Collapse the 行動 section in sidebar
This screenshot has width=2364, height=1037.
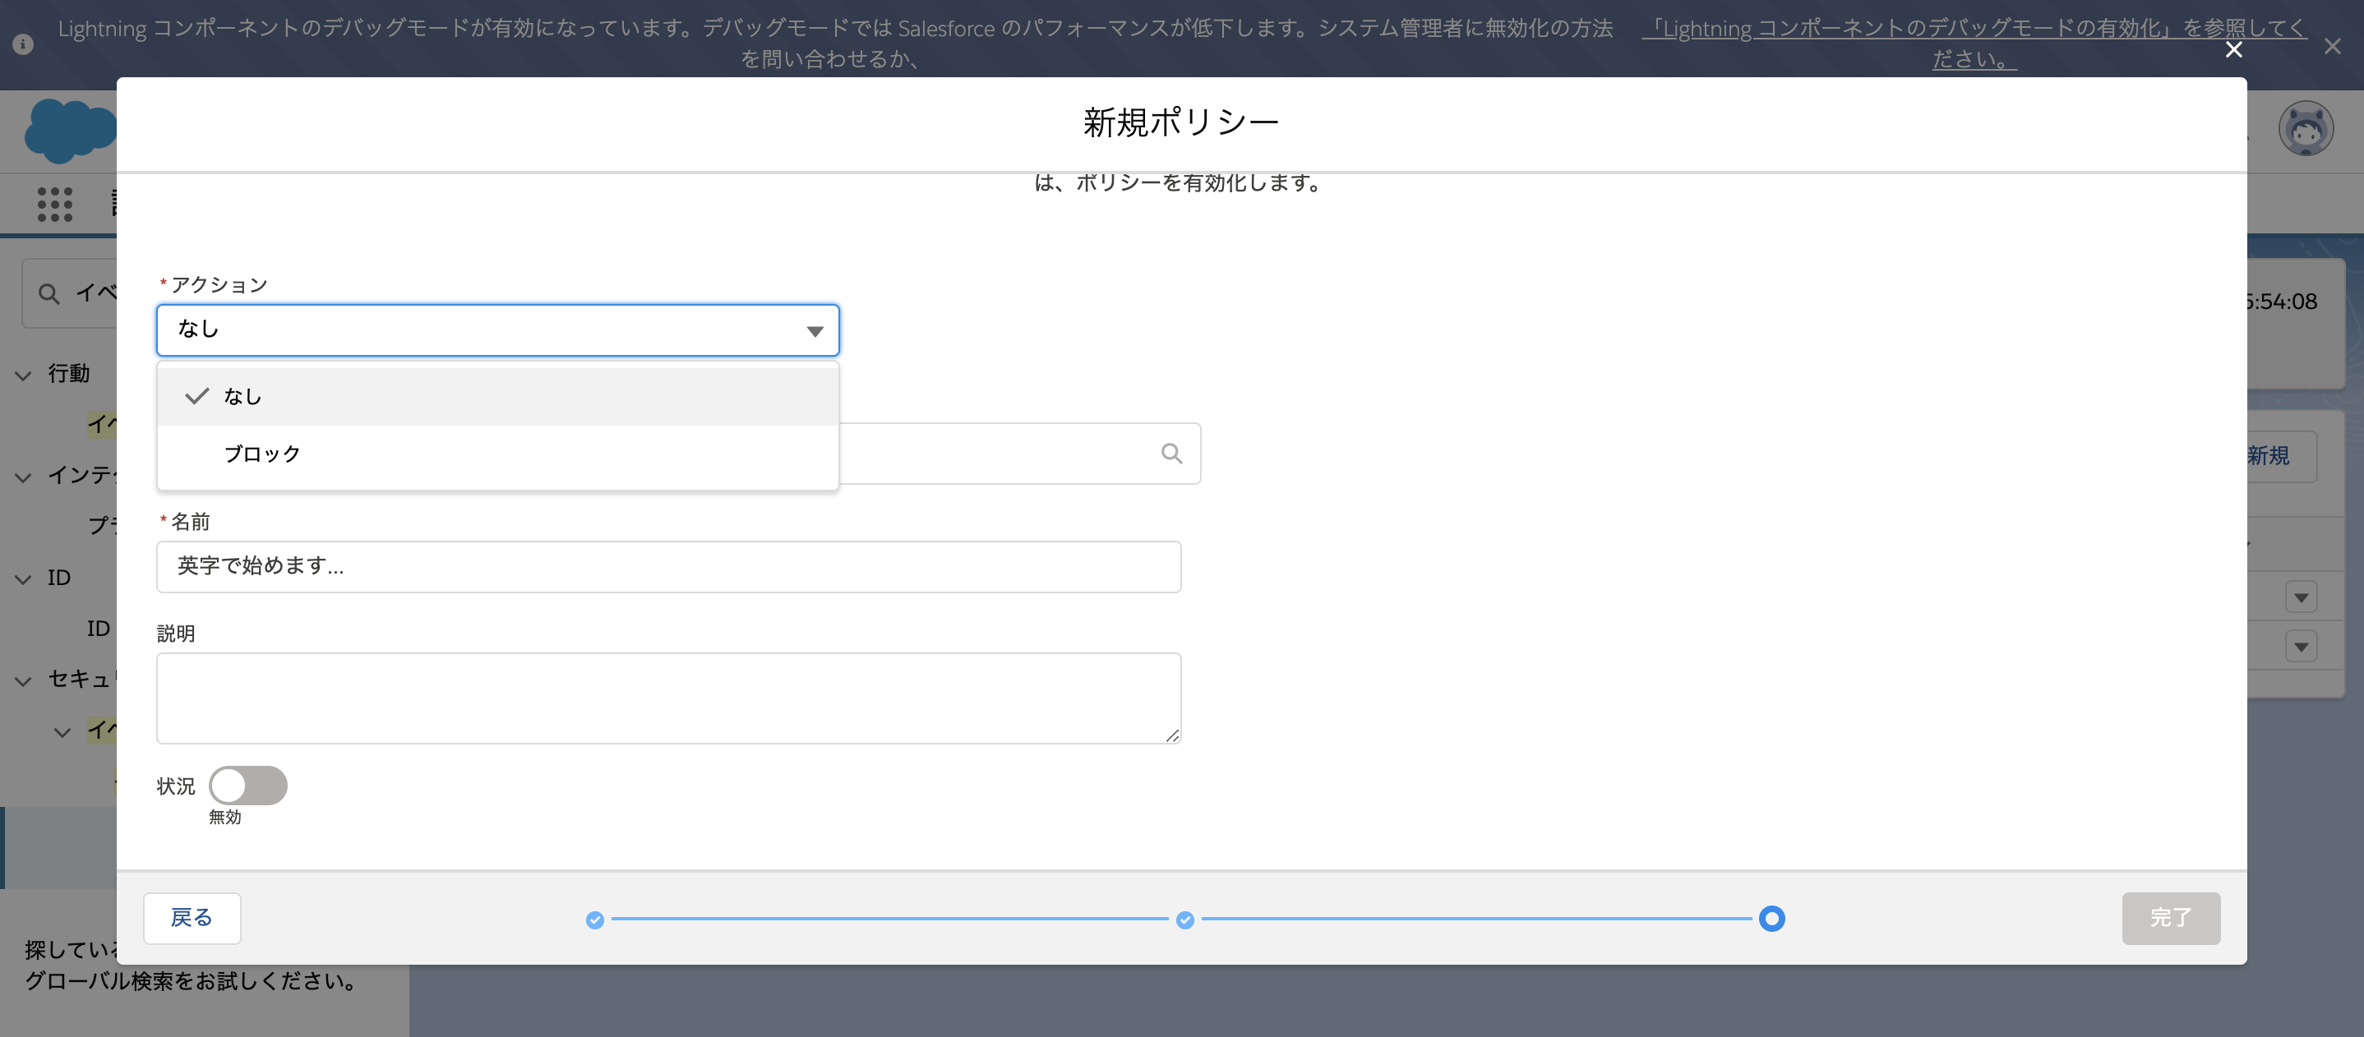pos(24,376)
